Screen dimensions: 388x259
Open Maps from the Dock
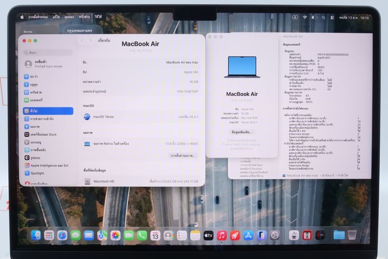[x=102, y=235]
